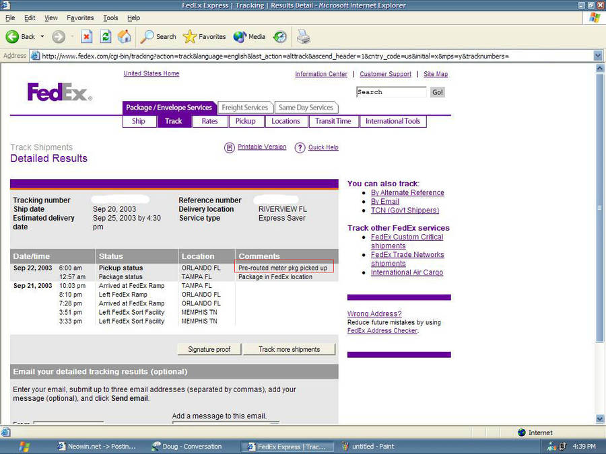
Task: Click the Signature proof button
Action: 209,349
